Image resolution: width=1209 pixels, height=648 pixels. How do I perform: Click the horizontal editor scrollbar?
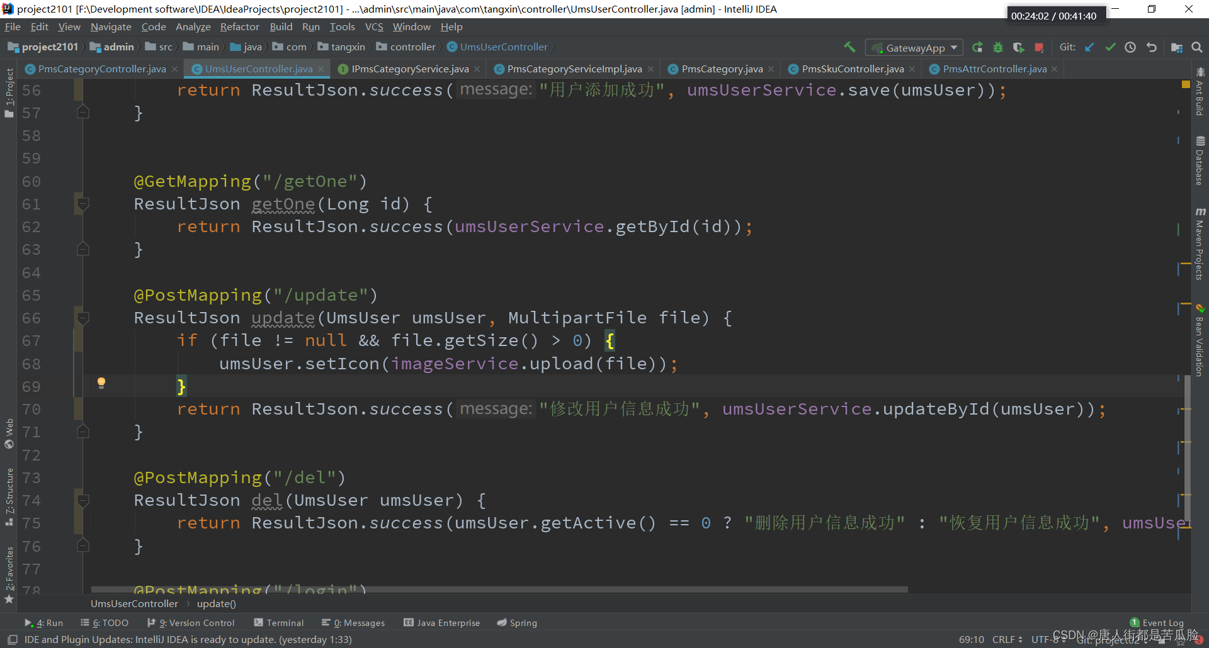pos(499,589)
